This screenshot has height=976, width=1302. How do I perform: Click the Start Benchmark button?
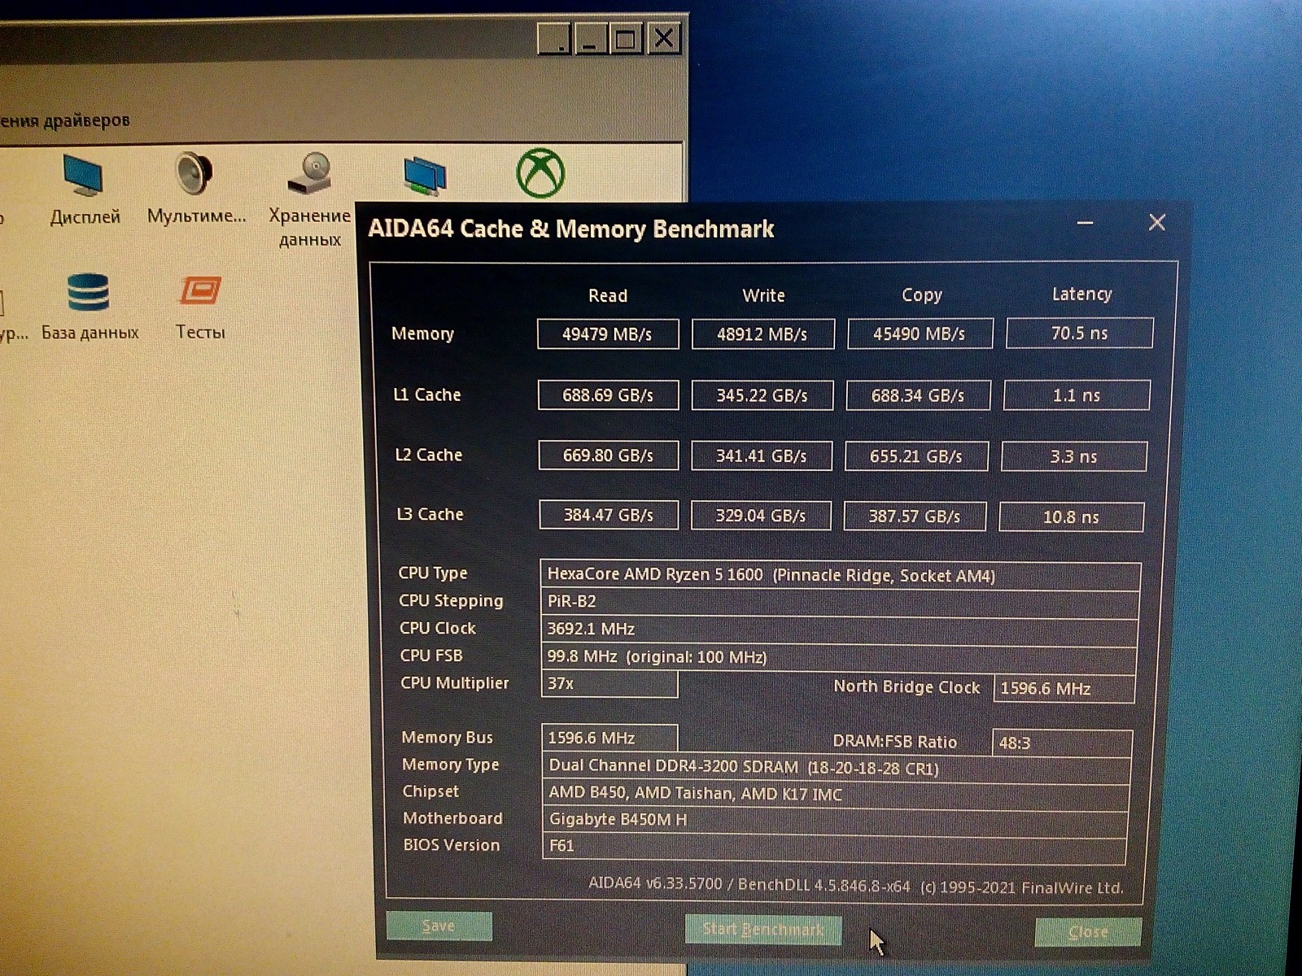[762, 929]
